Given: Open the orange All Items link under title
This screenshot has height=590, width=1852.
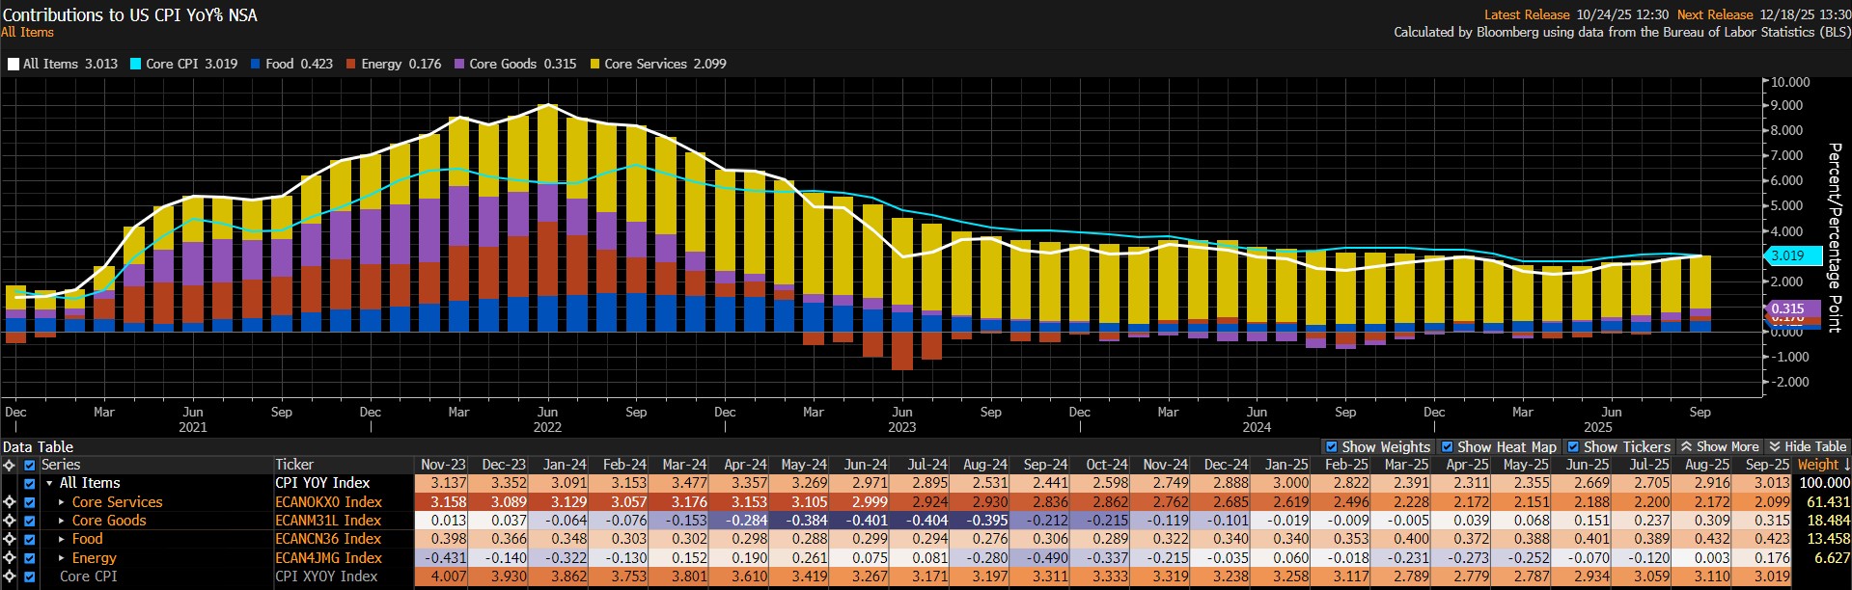Looking at the screenshot, I should click(28, 33).
